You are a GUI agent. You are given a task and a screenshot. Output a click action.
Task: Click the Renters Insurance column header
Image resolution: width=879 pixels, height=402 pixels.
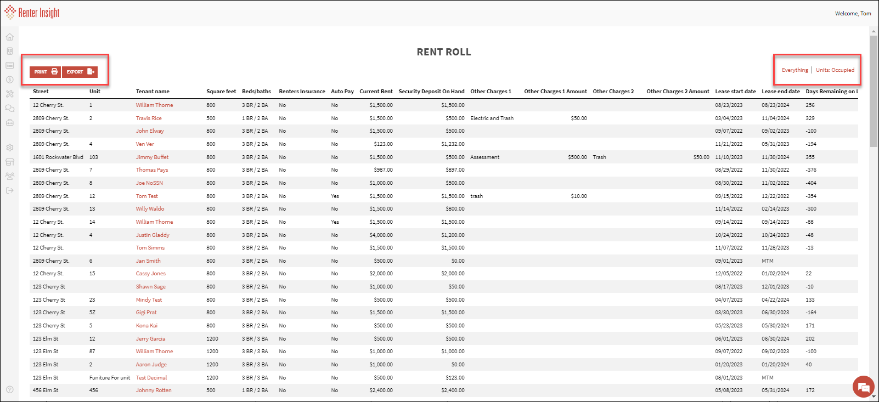(302, 91)
